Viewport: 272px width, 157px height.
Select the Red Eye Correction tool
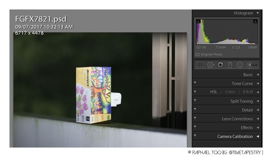220,65
